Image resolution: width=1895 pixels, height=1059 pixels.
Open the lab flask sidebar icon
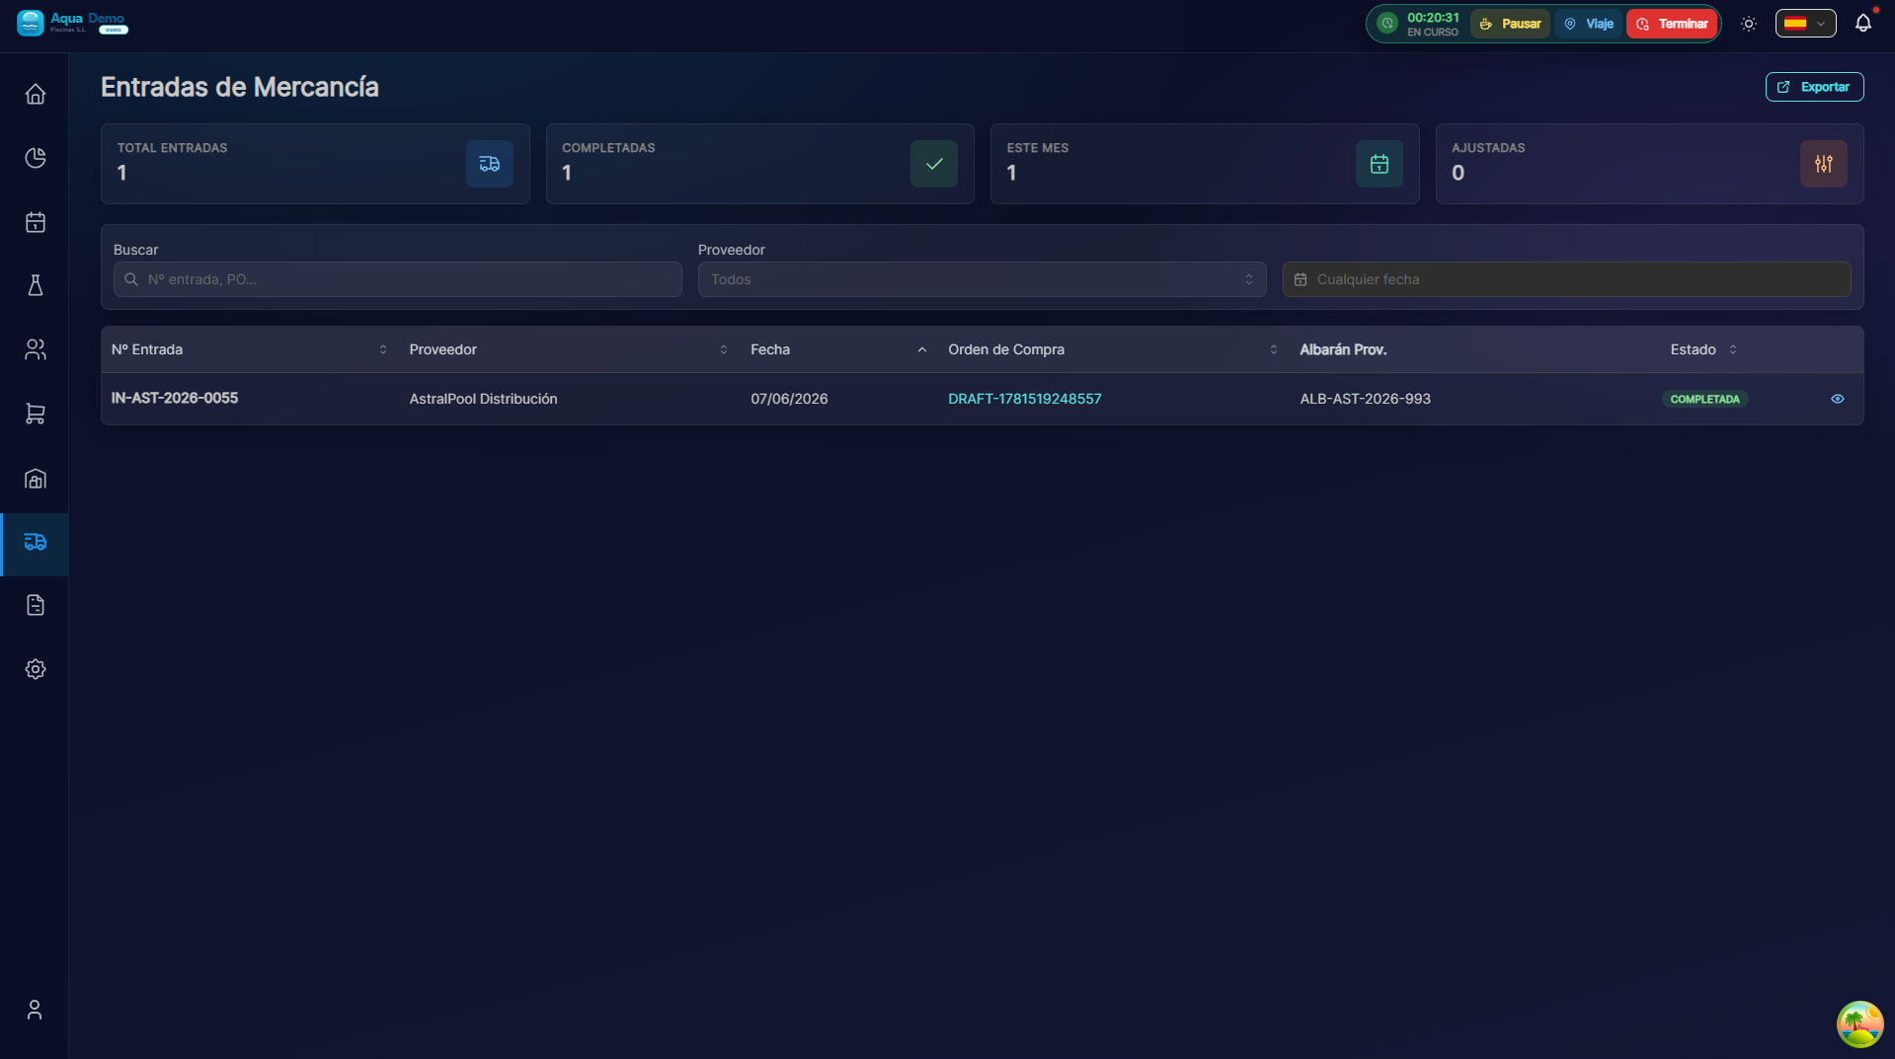pyautogui.click(x=36, y=286)
